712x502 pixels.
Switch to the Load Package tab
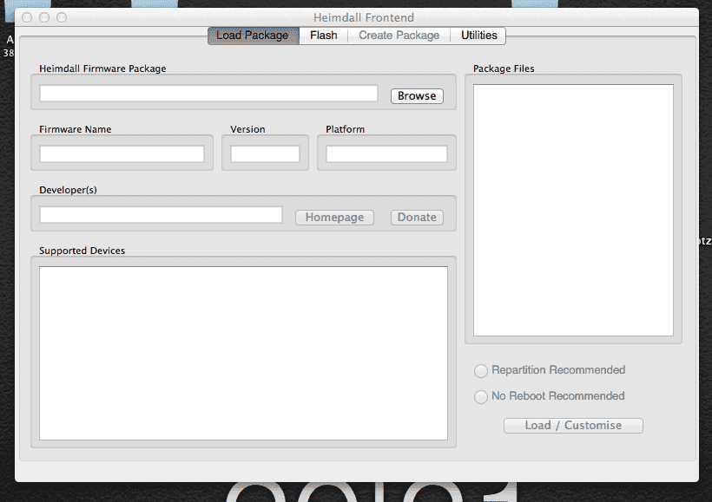(254, 36)
